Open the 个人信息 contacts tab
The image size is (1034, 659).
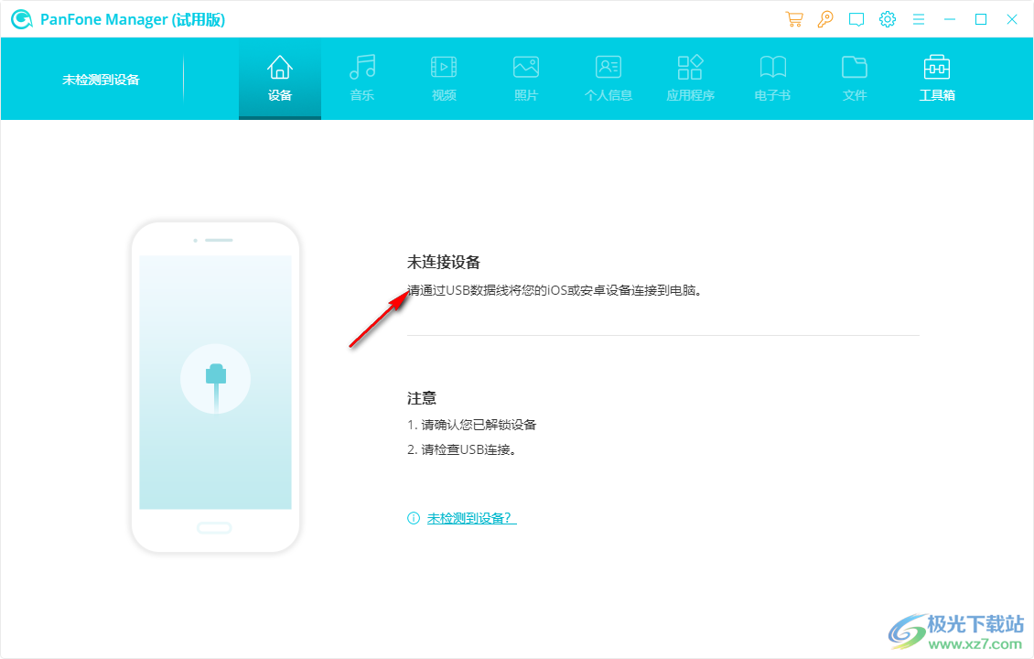608,79
